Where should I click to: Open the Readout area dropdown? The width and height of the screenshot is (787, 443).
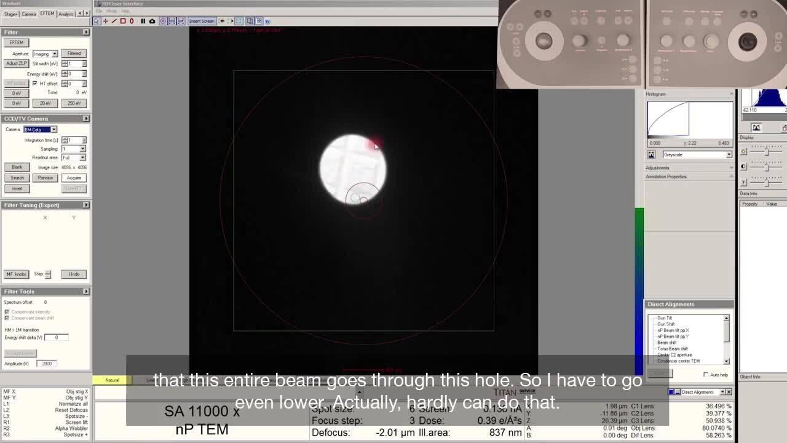click(x=82, y=158)
